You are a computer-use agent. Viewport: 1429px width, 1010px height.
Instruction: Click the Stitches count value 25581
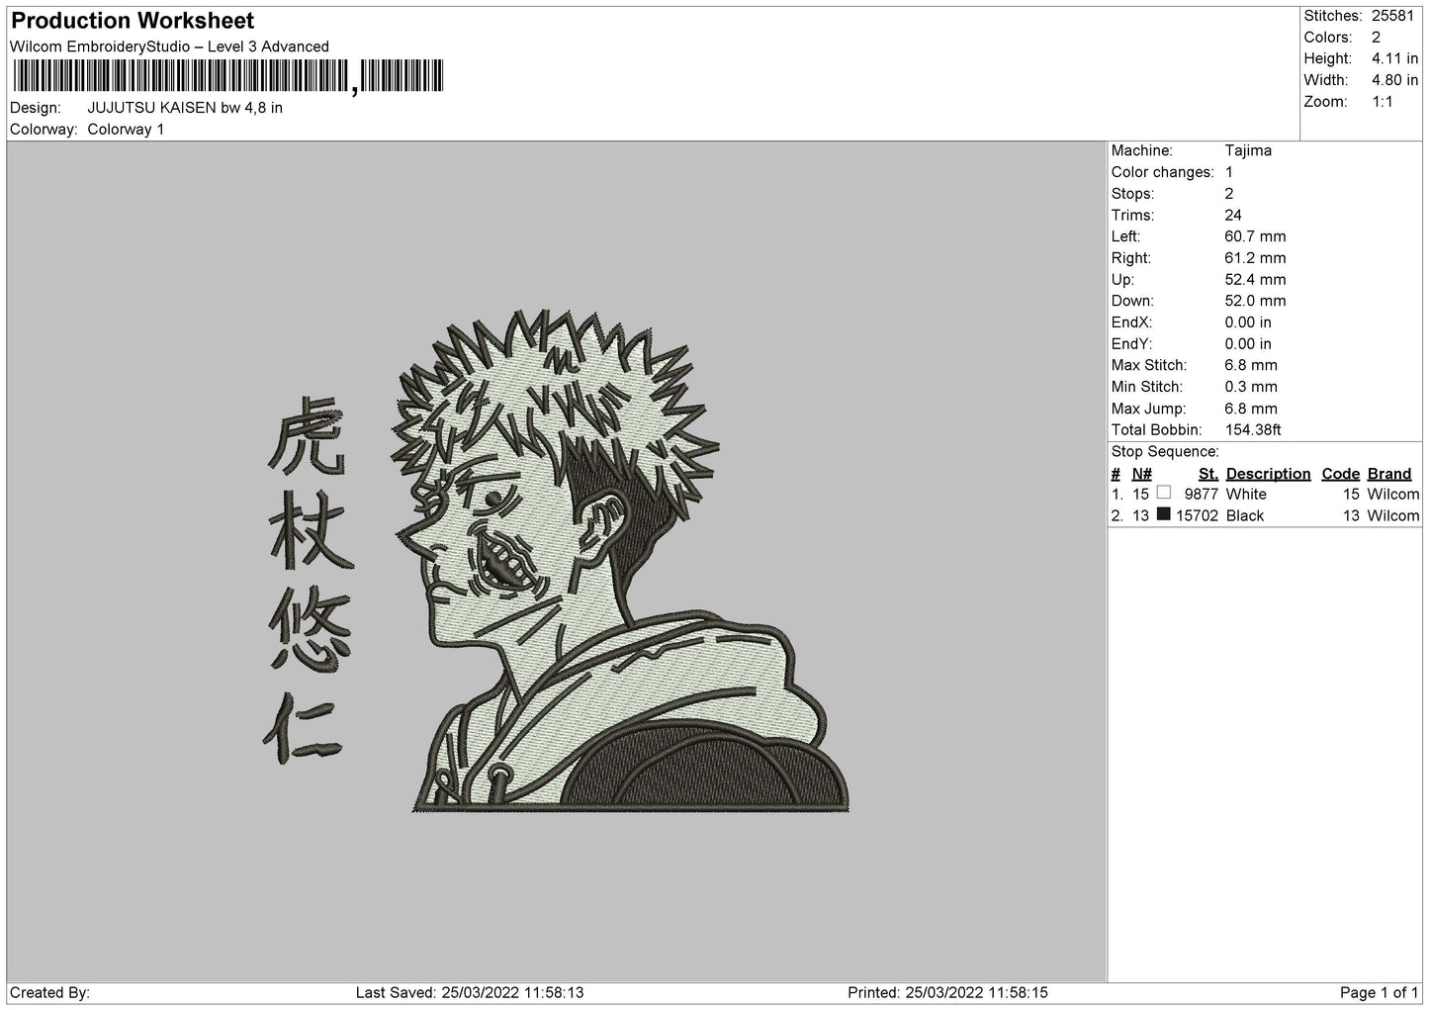tap(1392, 16)
